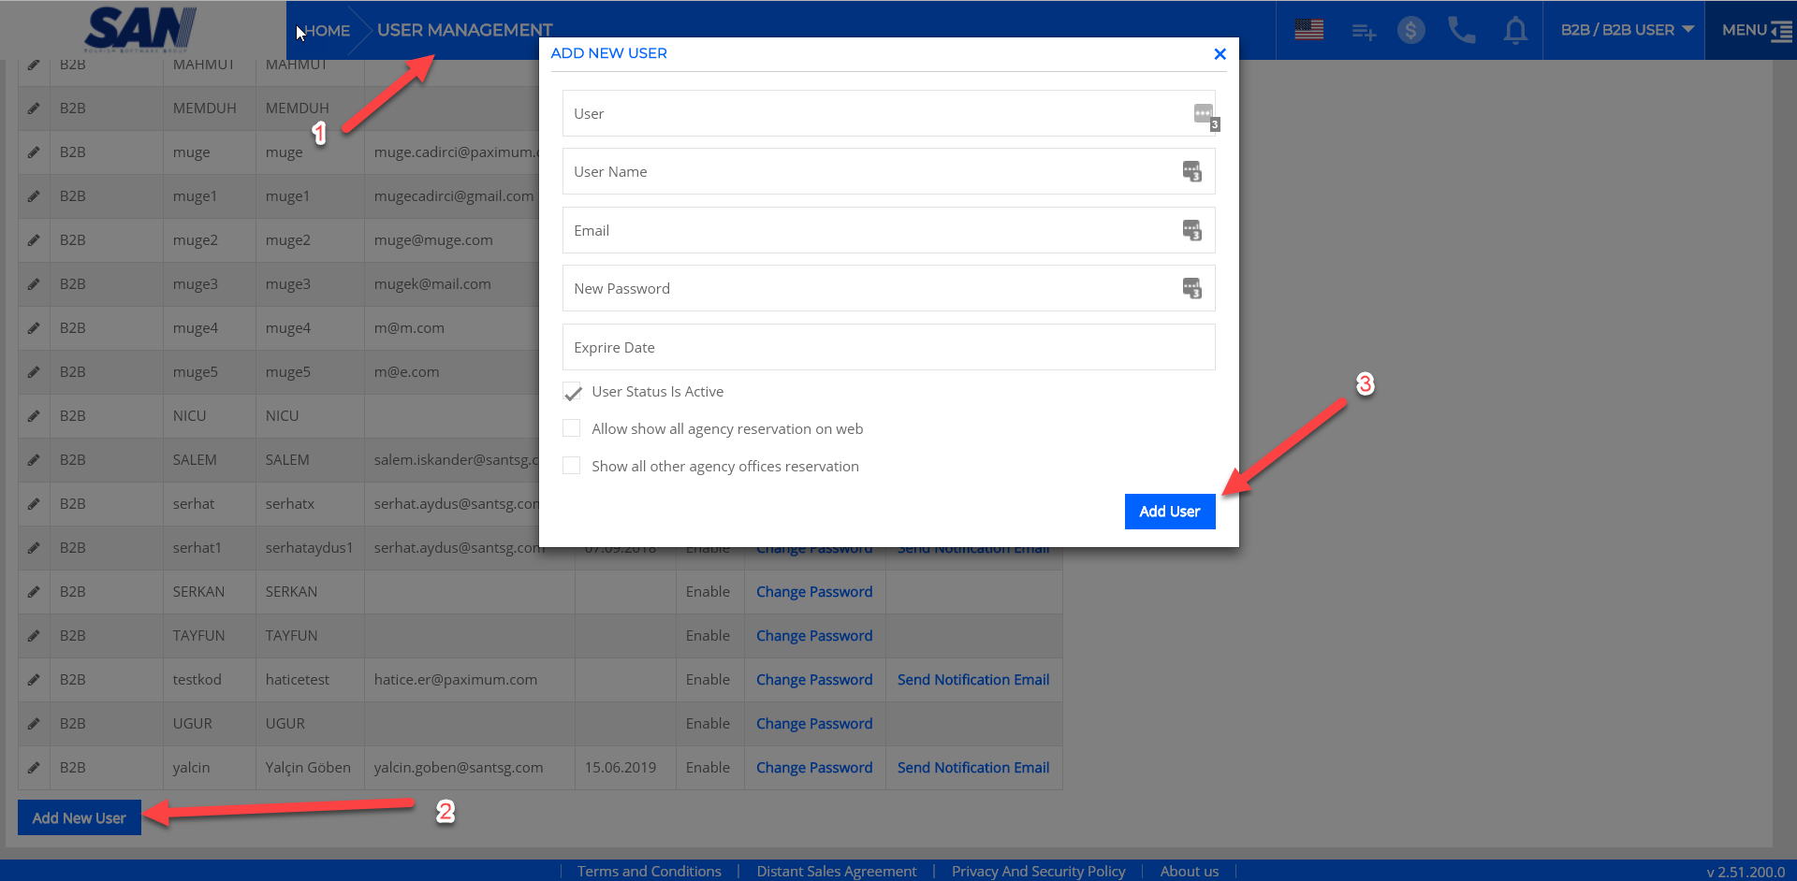Uncheck User Status Is Active checkbox

coord(572,392)
